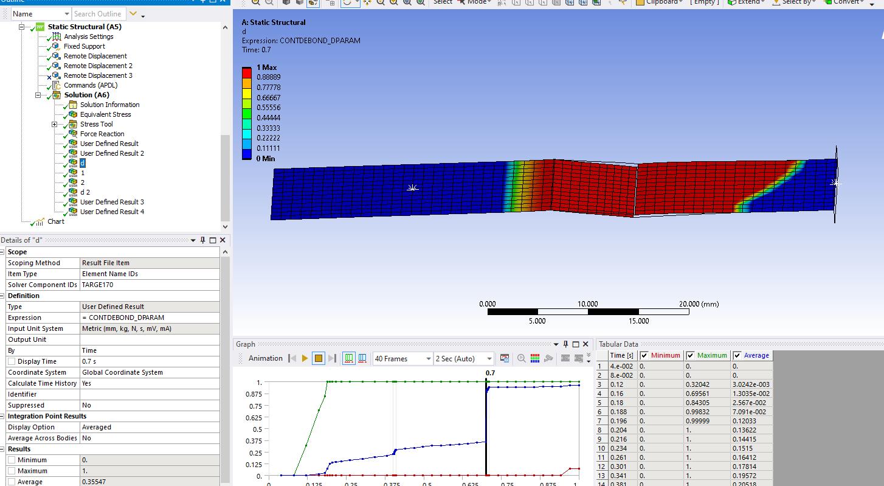Image resolution: width=884 pixels, height=486 pixels.
Task: Check the Average result parameter box
Action: [x=12, y=482]
